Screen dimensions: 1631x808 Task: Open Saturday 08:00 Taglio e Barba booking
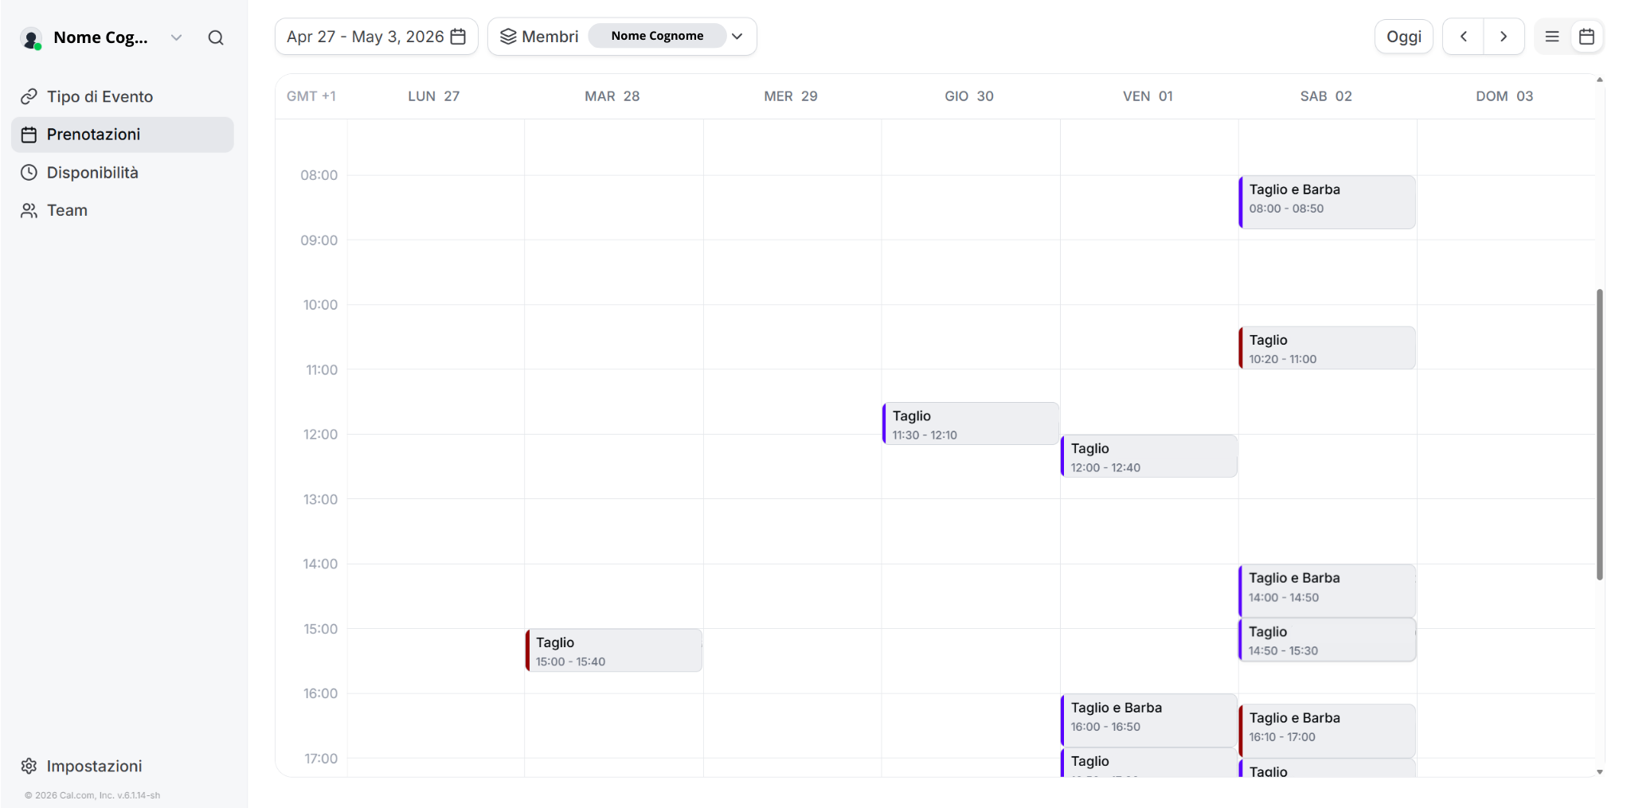click(1327, 201)
